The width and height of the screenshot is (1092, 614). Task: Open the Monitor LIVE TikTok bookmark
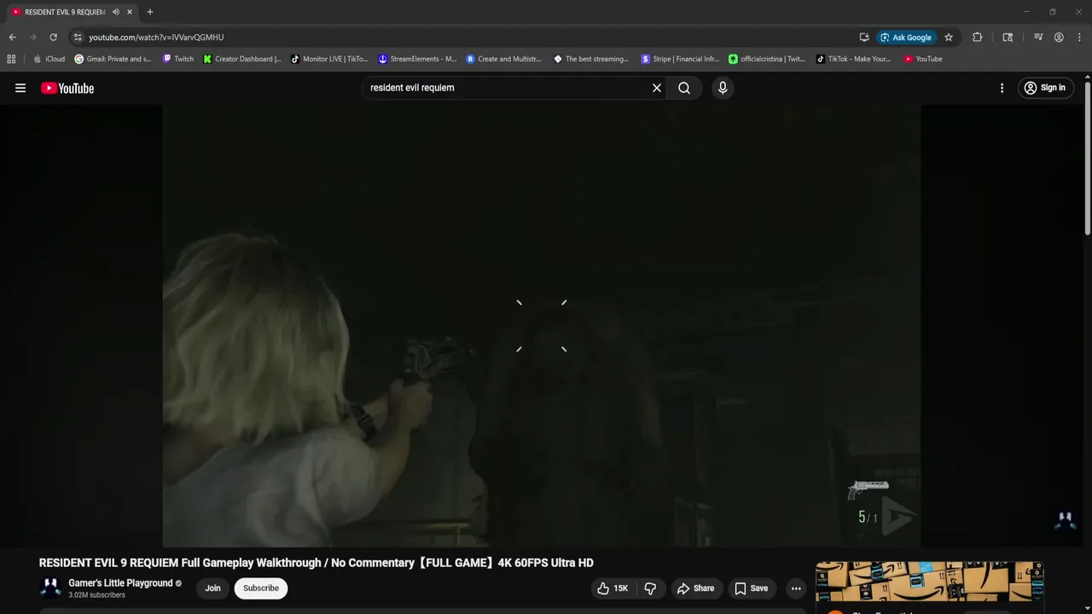click(329, 59)
